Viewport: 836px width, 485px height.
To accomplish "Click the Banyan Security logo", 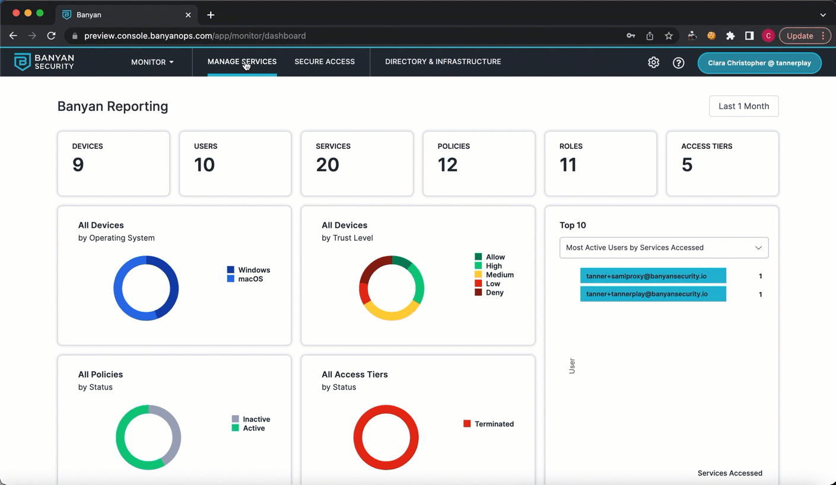I will [44, 62].
